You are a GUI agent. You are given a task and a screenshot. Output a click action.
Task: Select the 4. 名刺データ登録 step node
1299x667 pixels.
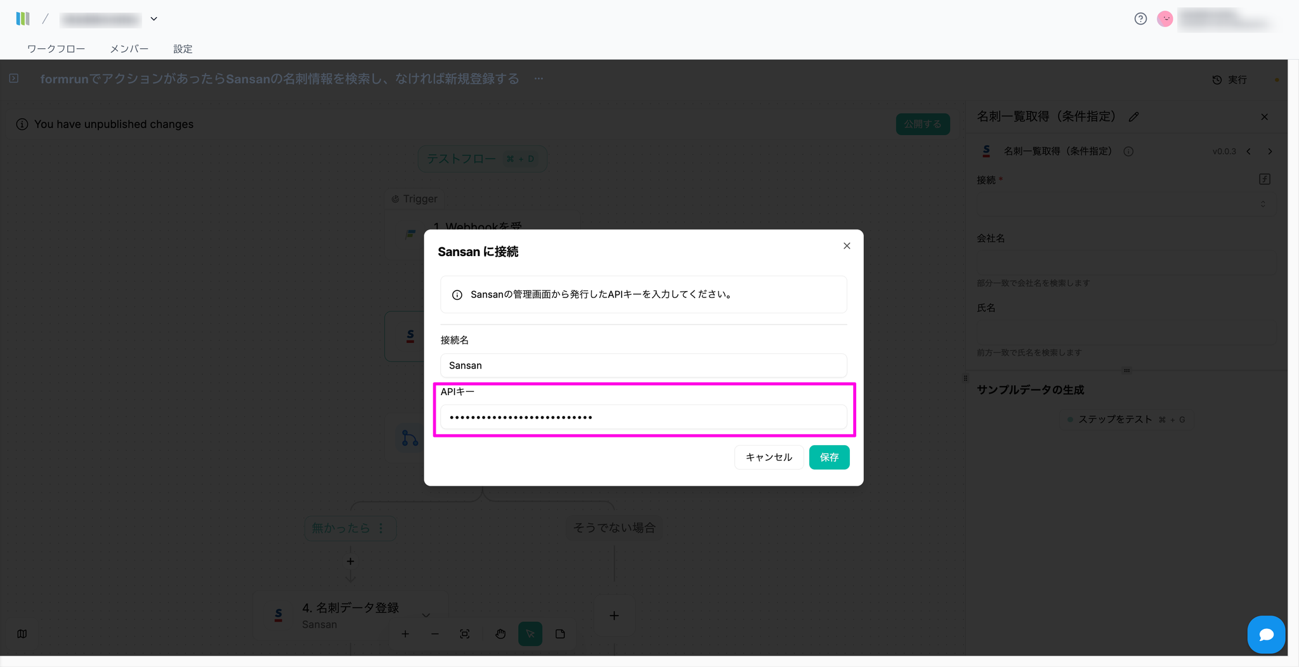point(351,615)
